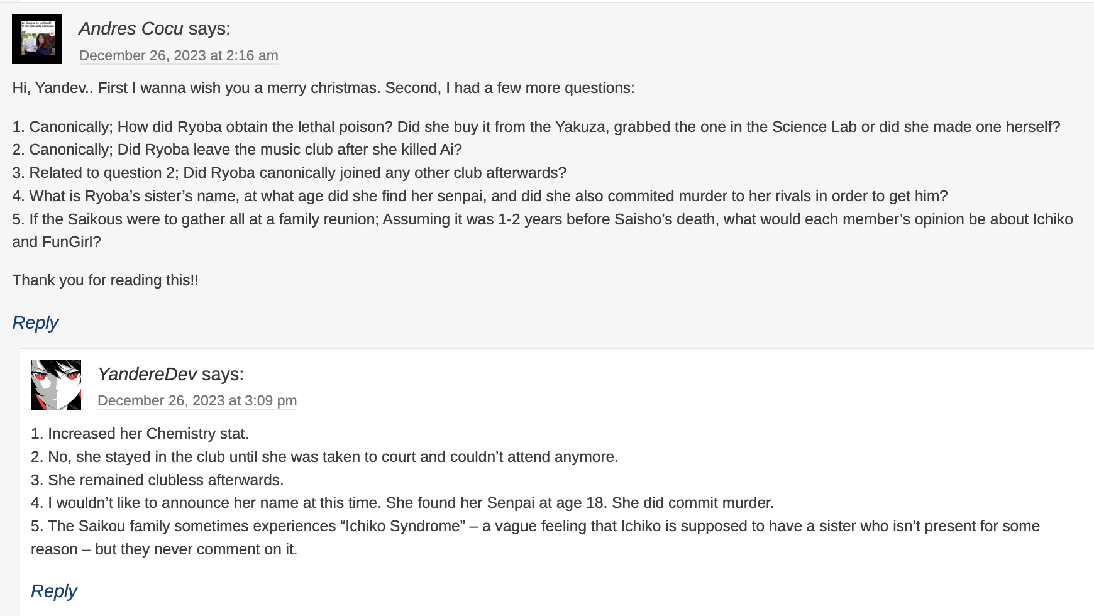Click the question about leaving music club
1094x616 pixels.
tap(237, 150)
